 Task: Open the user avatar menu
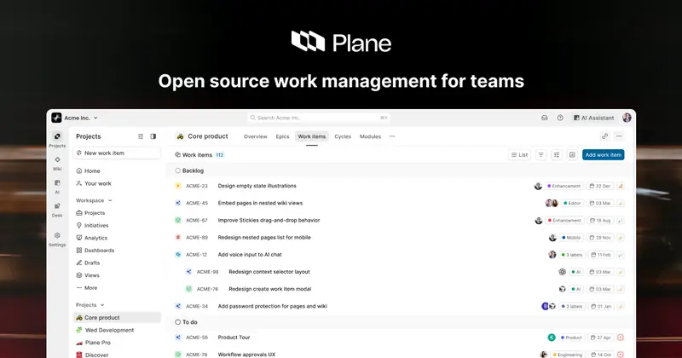(x=627, y=118)
